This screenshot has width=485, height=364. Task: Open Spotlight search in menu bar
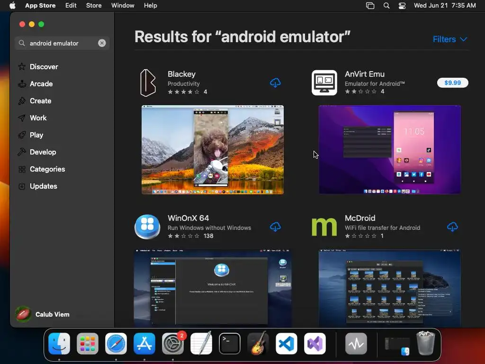tap(386, 5)
